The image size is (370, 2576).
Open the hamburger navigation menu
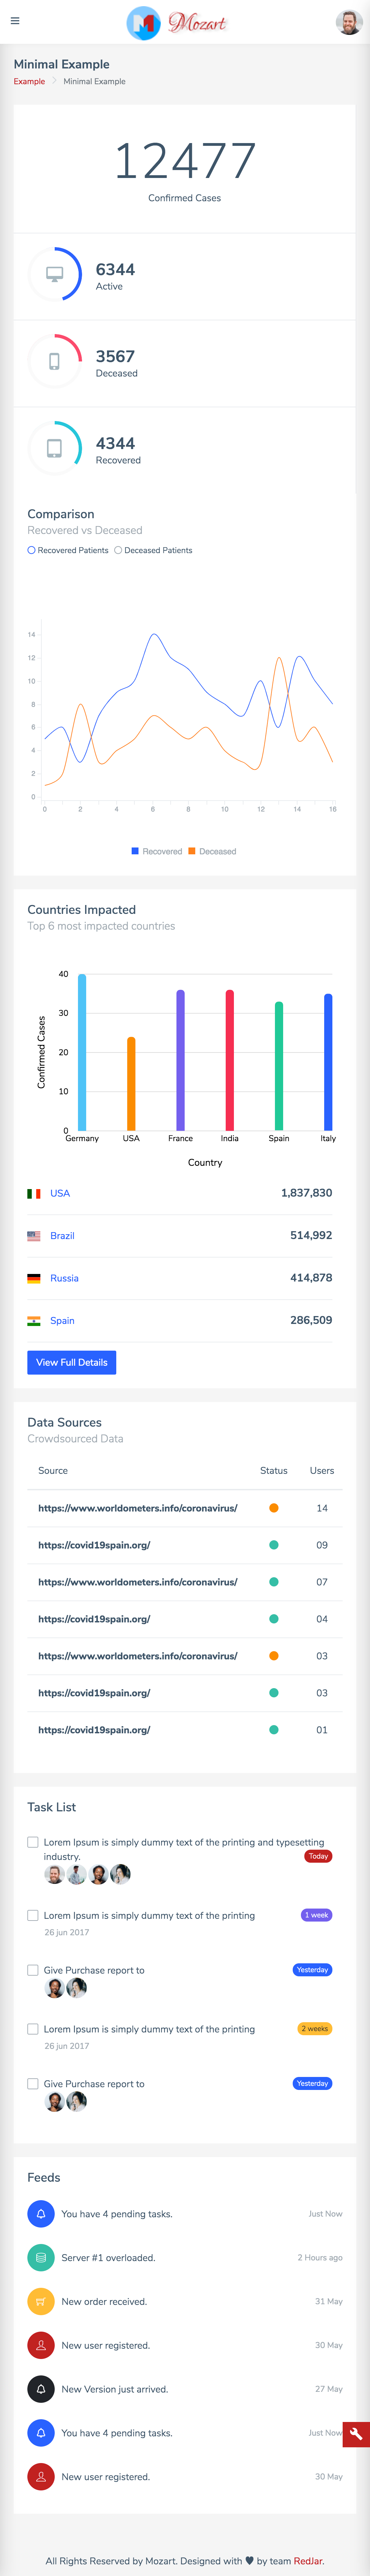point(15,21)
